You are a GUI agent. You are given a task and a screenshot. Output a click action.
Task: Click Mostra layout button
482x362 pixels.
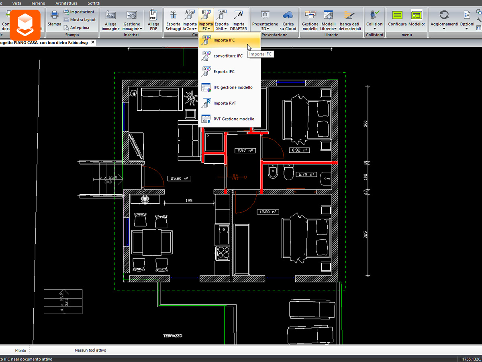click(80, 20)
